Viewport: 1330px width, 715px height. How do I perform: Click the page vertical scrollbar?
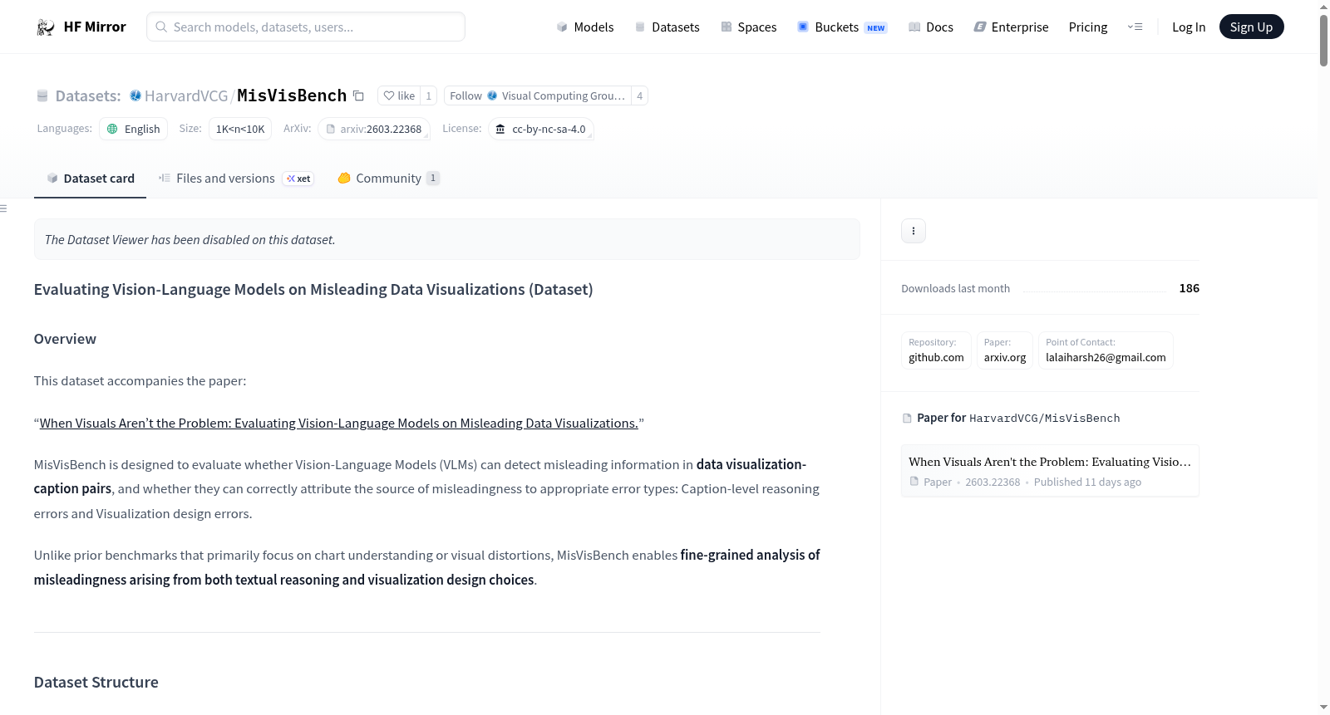[x=1323, y=40]
